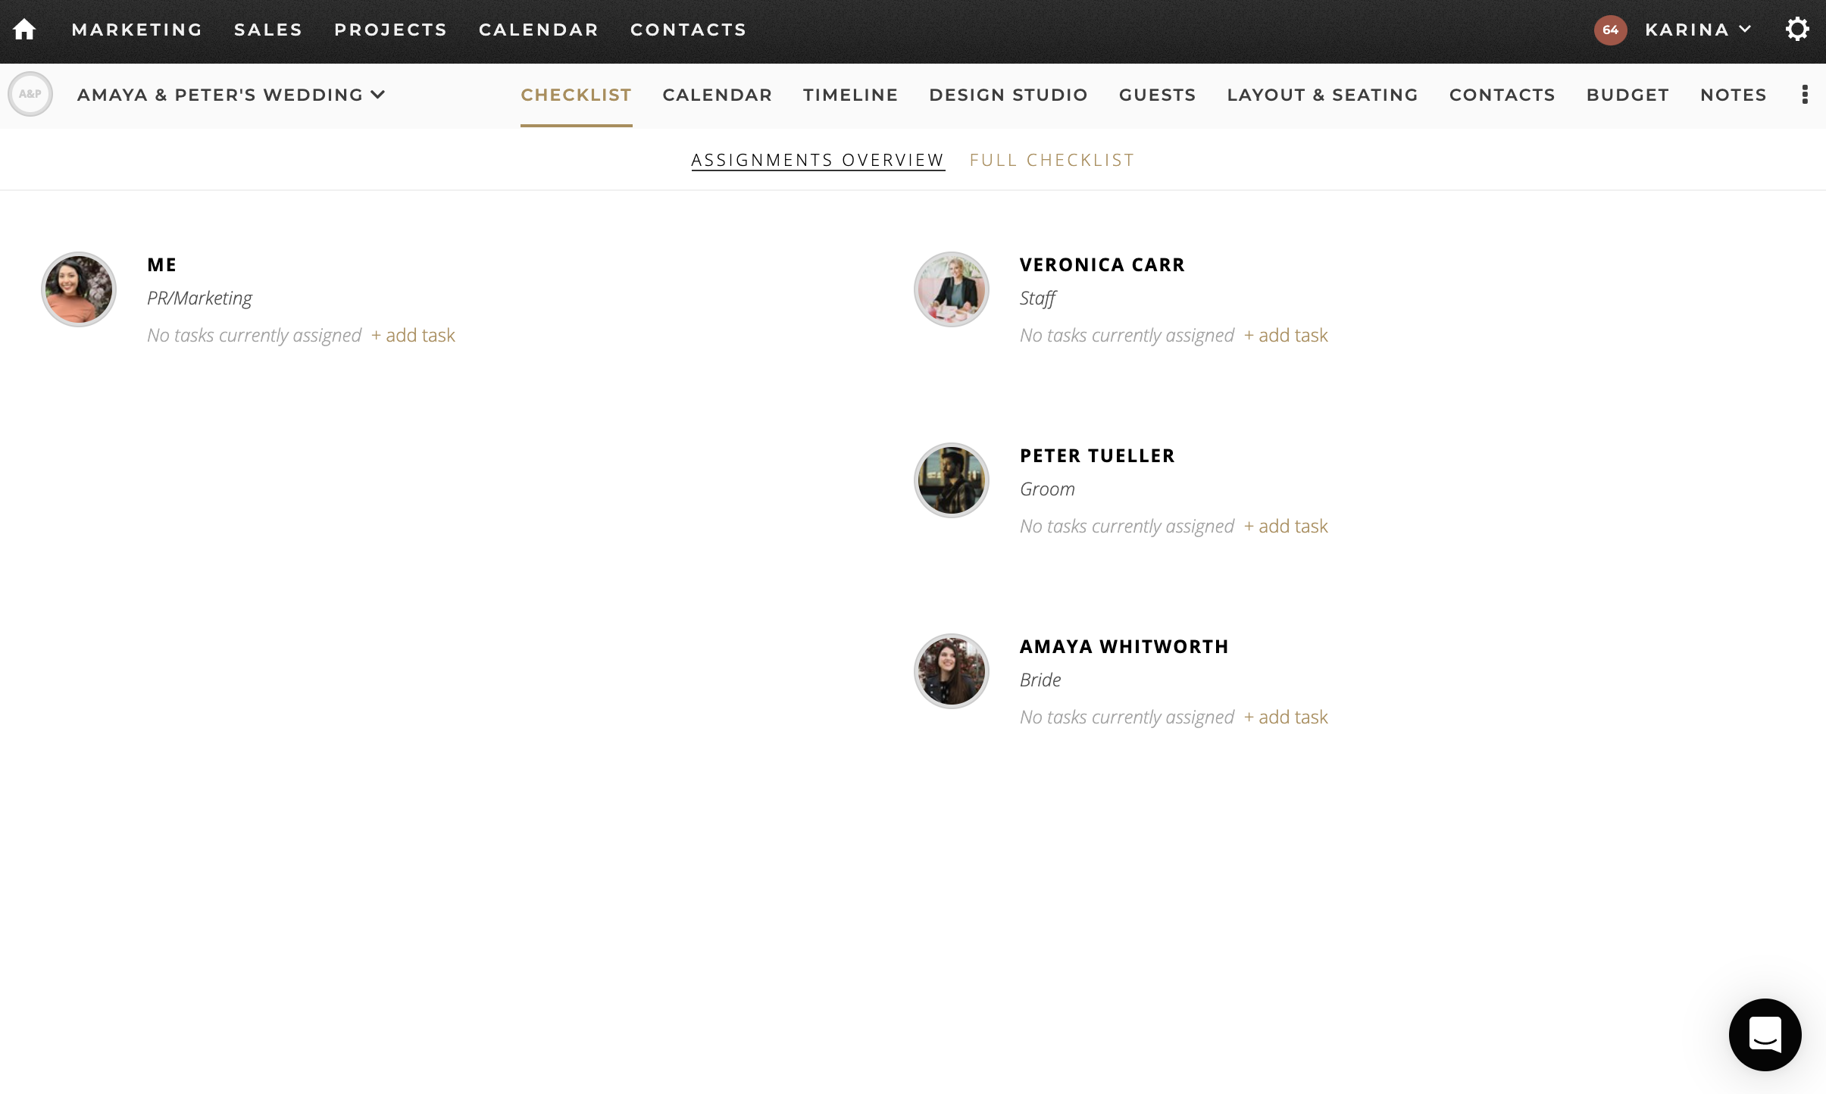The image size is (1826, 1094).
Task: Add task for Me
Action: click(x=413, y=336)
